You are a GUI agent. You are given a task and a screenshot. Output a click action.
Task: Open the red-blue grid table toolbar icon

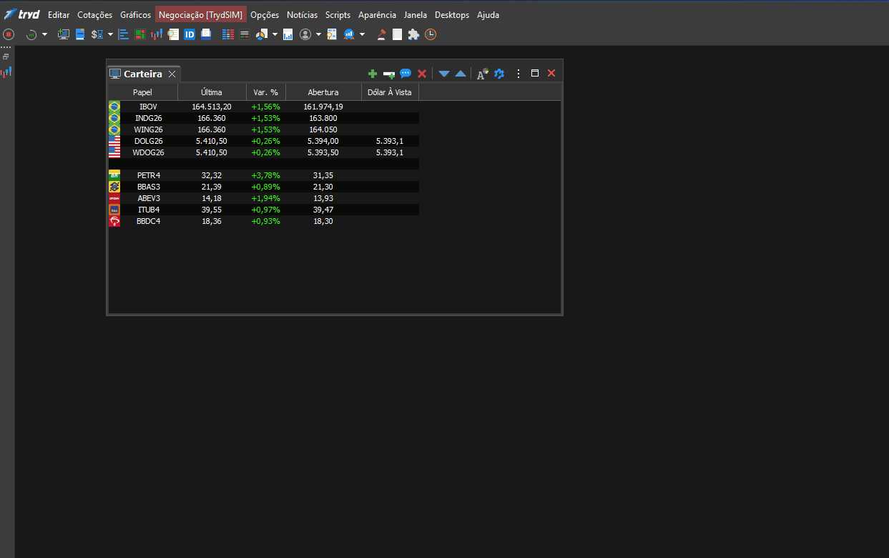pos(228,34)
